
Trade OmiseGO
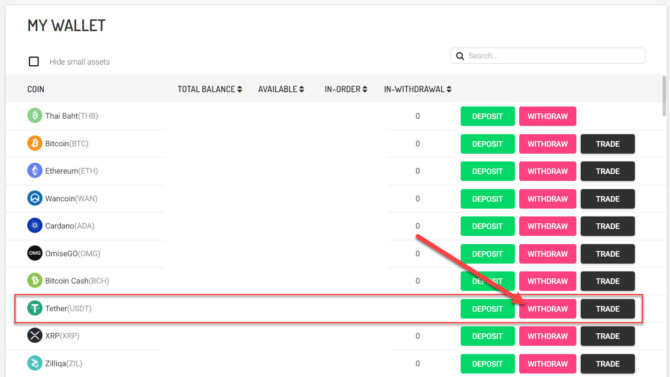tap(608, 254)
